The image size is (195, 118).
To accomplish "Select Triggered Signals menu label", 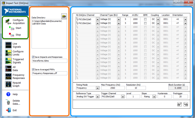I will pos(18,61).
